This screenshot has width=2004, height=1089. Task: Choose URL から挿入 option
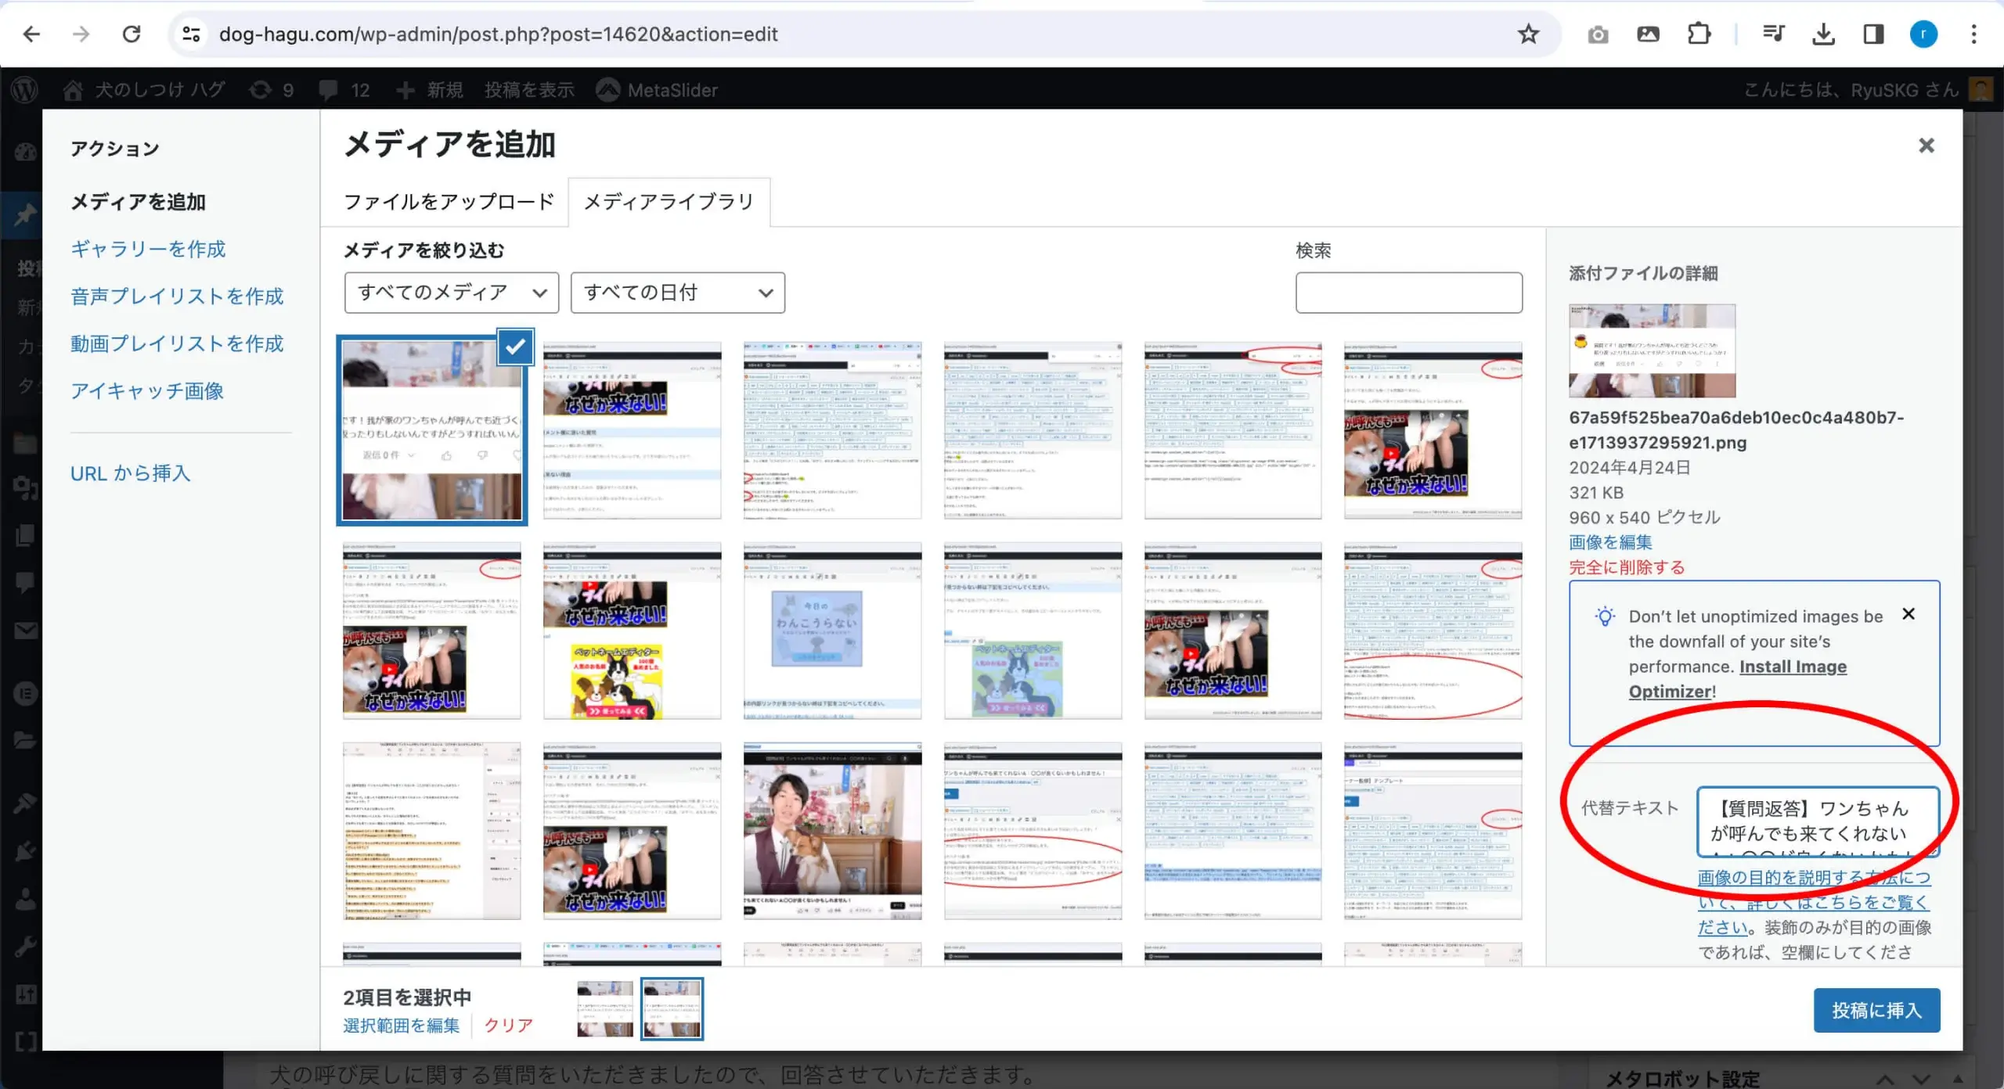pyautogui.click(x=131, y=473)
